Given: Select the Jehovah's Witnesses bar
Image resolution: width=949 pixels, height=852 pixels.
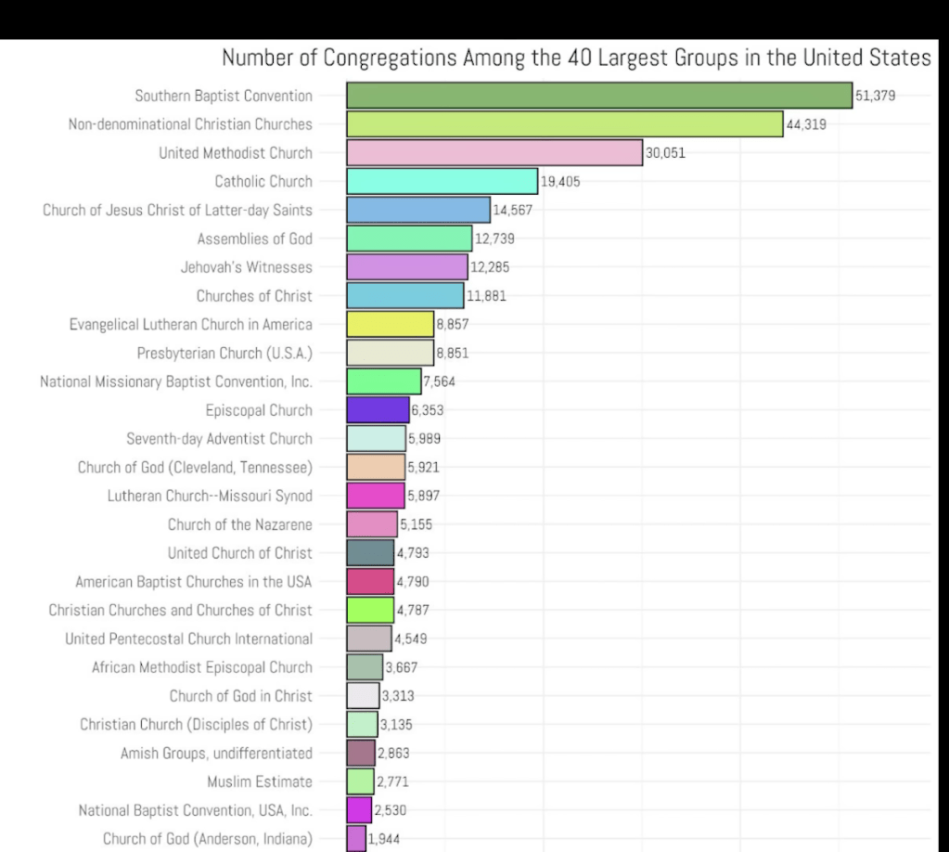Looking at the screenshot, I should [407, 267].
